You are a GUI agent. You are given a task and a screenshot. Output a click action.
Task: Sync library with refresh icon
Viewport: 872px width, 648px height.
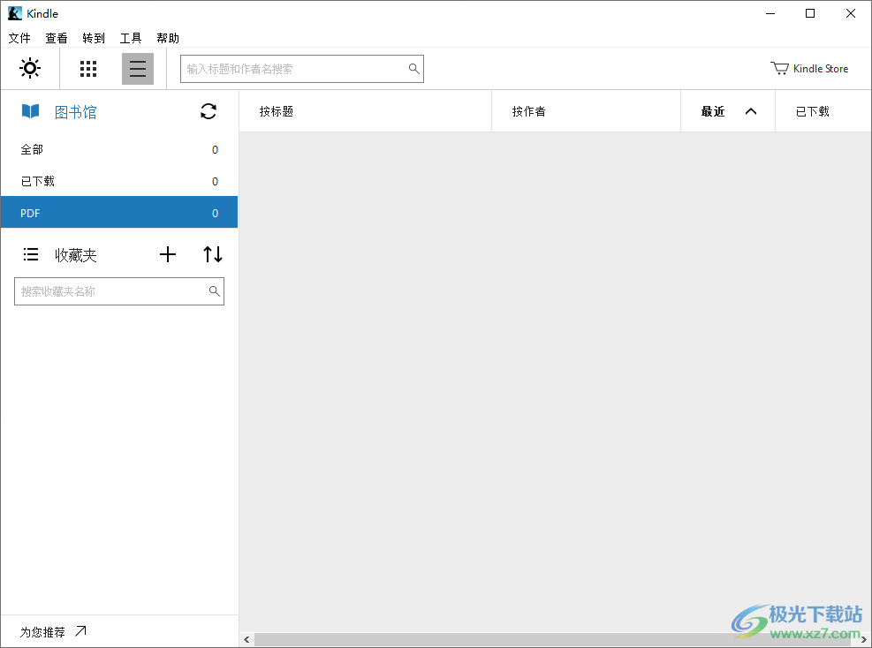pos(208,111)
